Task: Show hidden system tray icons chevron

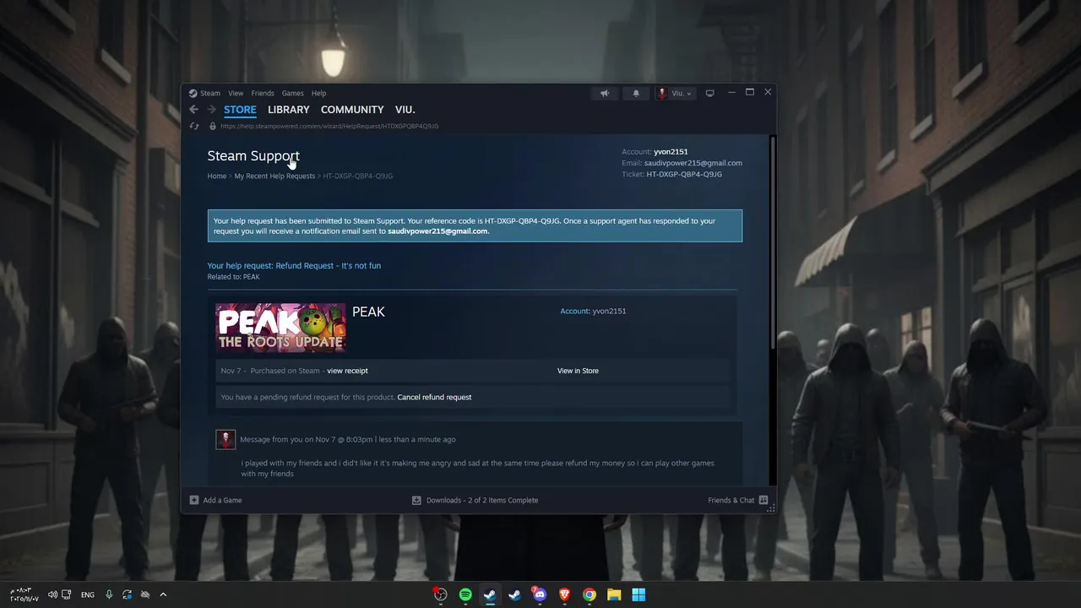Action: pos(163,594)
